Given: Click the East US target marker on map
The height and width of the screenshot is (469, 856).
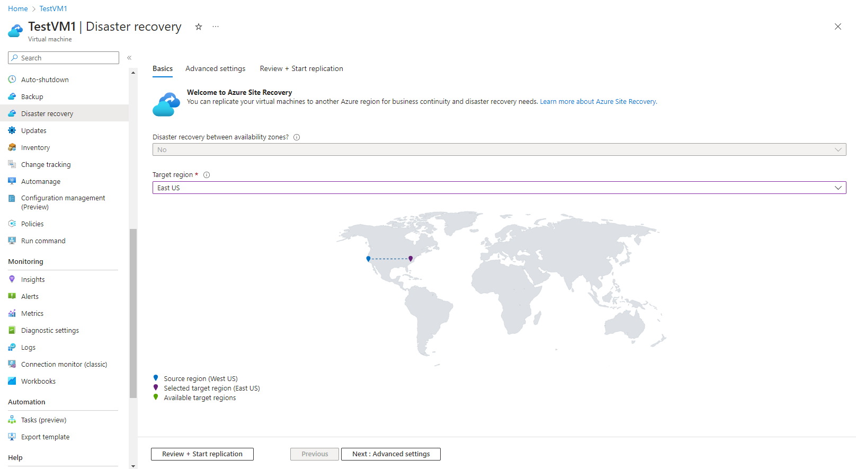Looking at the screenshot, I should (411, 259).
